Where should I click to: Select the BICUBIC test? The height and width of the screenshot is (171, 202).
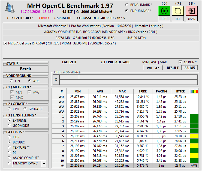(9, 142)
